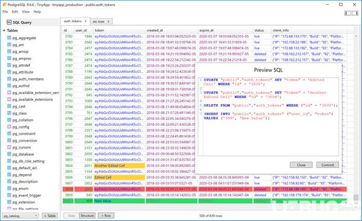Screen dimensions: 362x221
Task: Close the pg_type tab
Action: pyautogui.click(x=108, y=22)
